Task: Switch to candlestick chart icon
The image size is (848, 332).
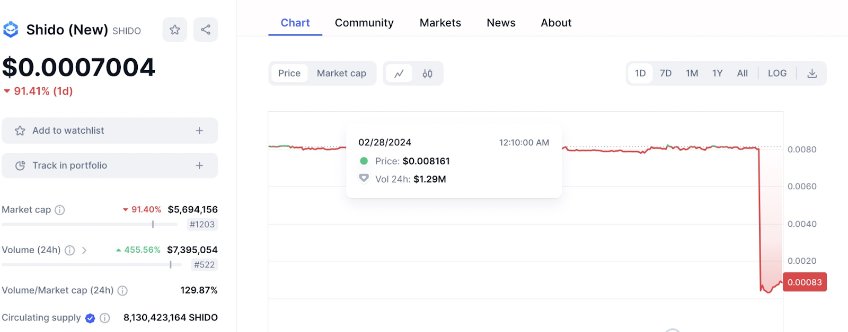Action: [427, 73]
